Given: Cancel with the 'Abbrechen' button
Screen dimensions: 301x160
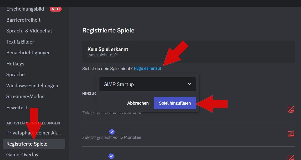Looking at the screenshot, I should pyautogui.click(x=138, y=103).
